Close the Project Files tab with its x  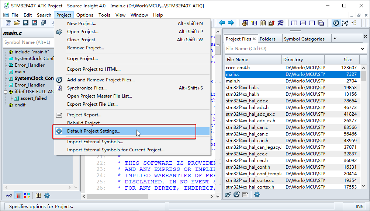coord(254,39)
